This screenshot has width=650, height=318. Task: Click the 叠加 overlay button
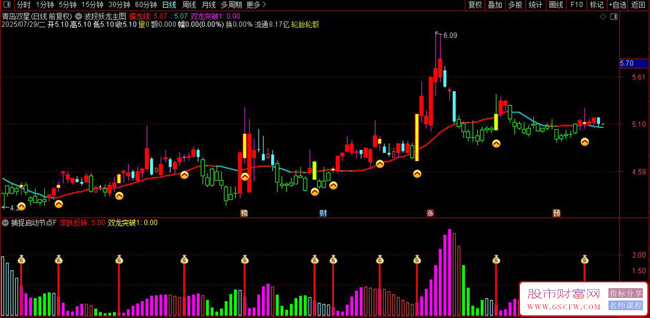pos(495,5)
